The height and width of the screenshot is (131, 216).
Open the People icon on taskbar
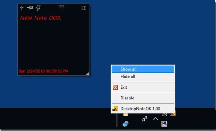click(145, 119)
